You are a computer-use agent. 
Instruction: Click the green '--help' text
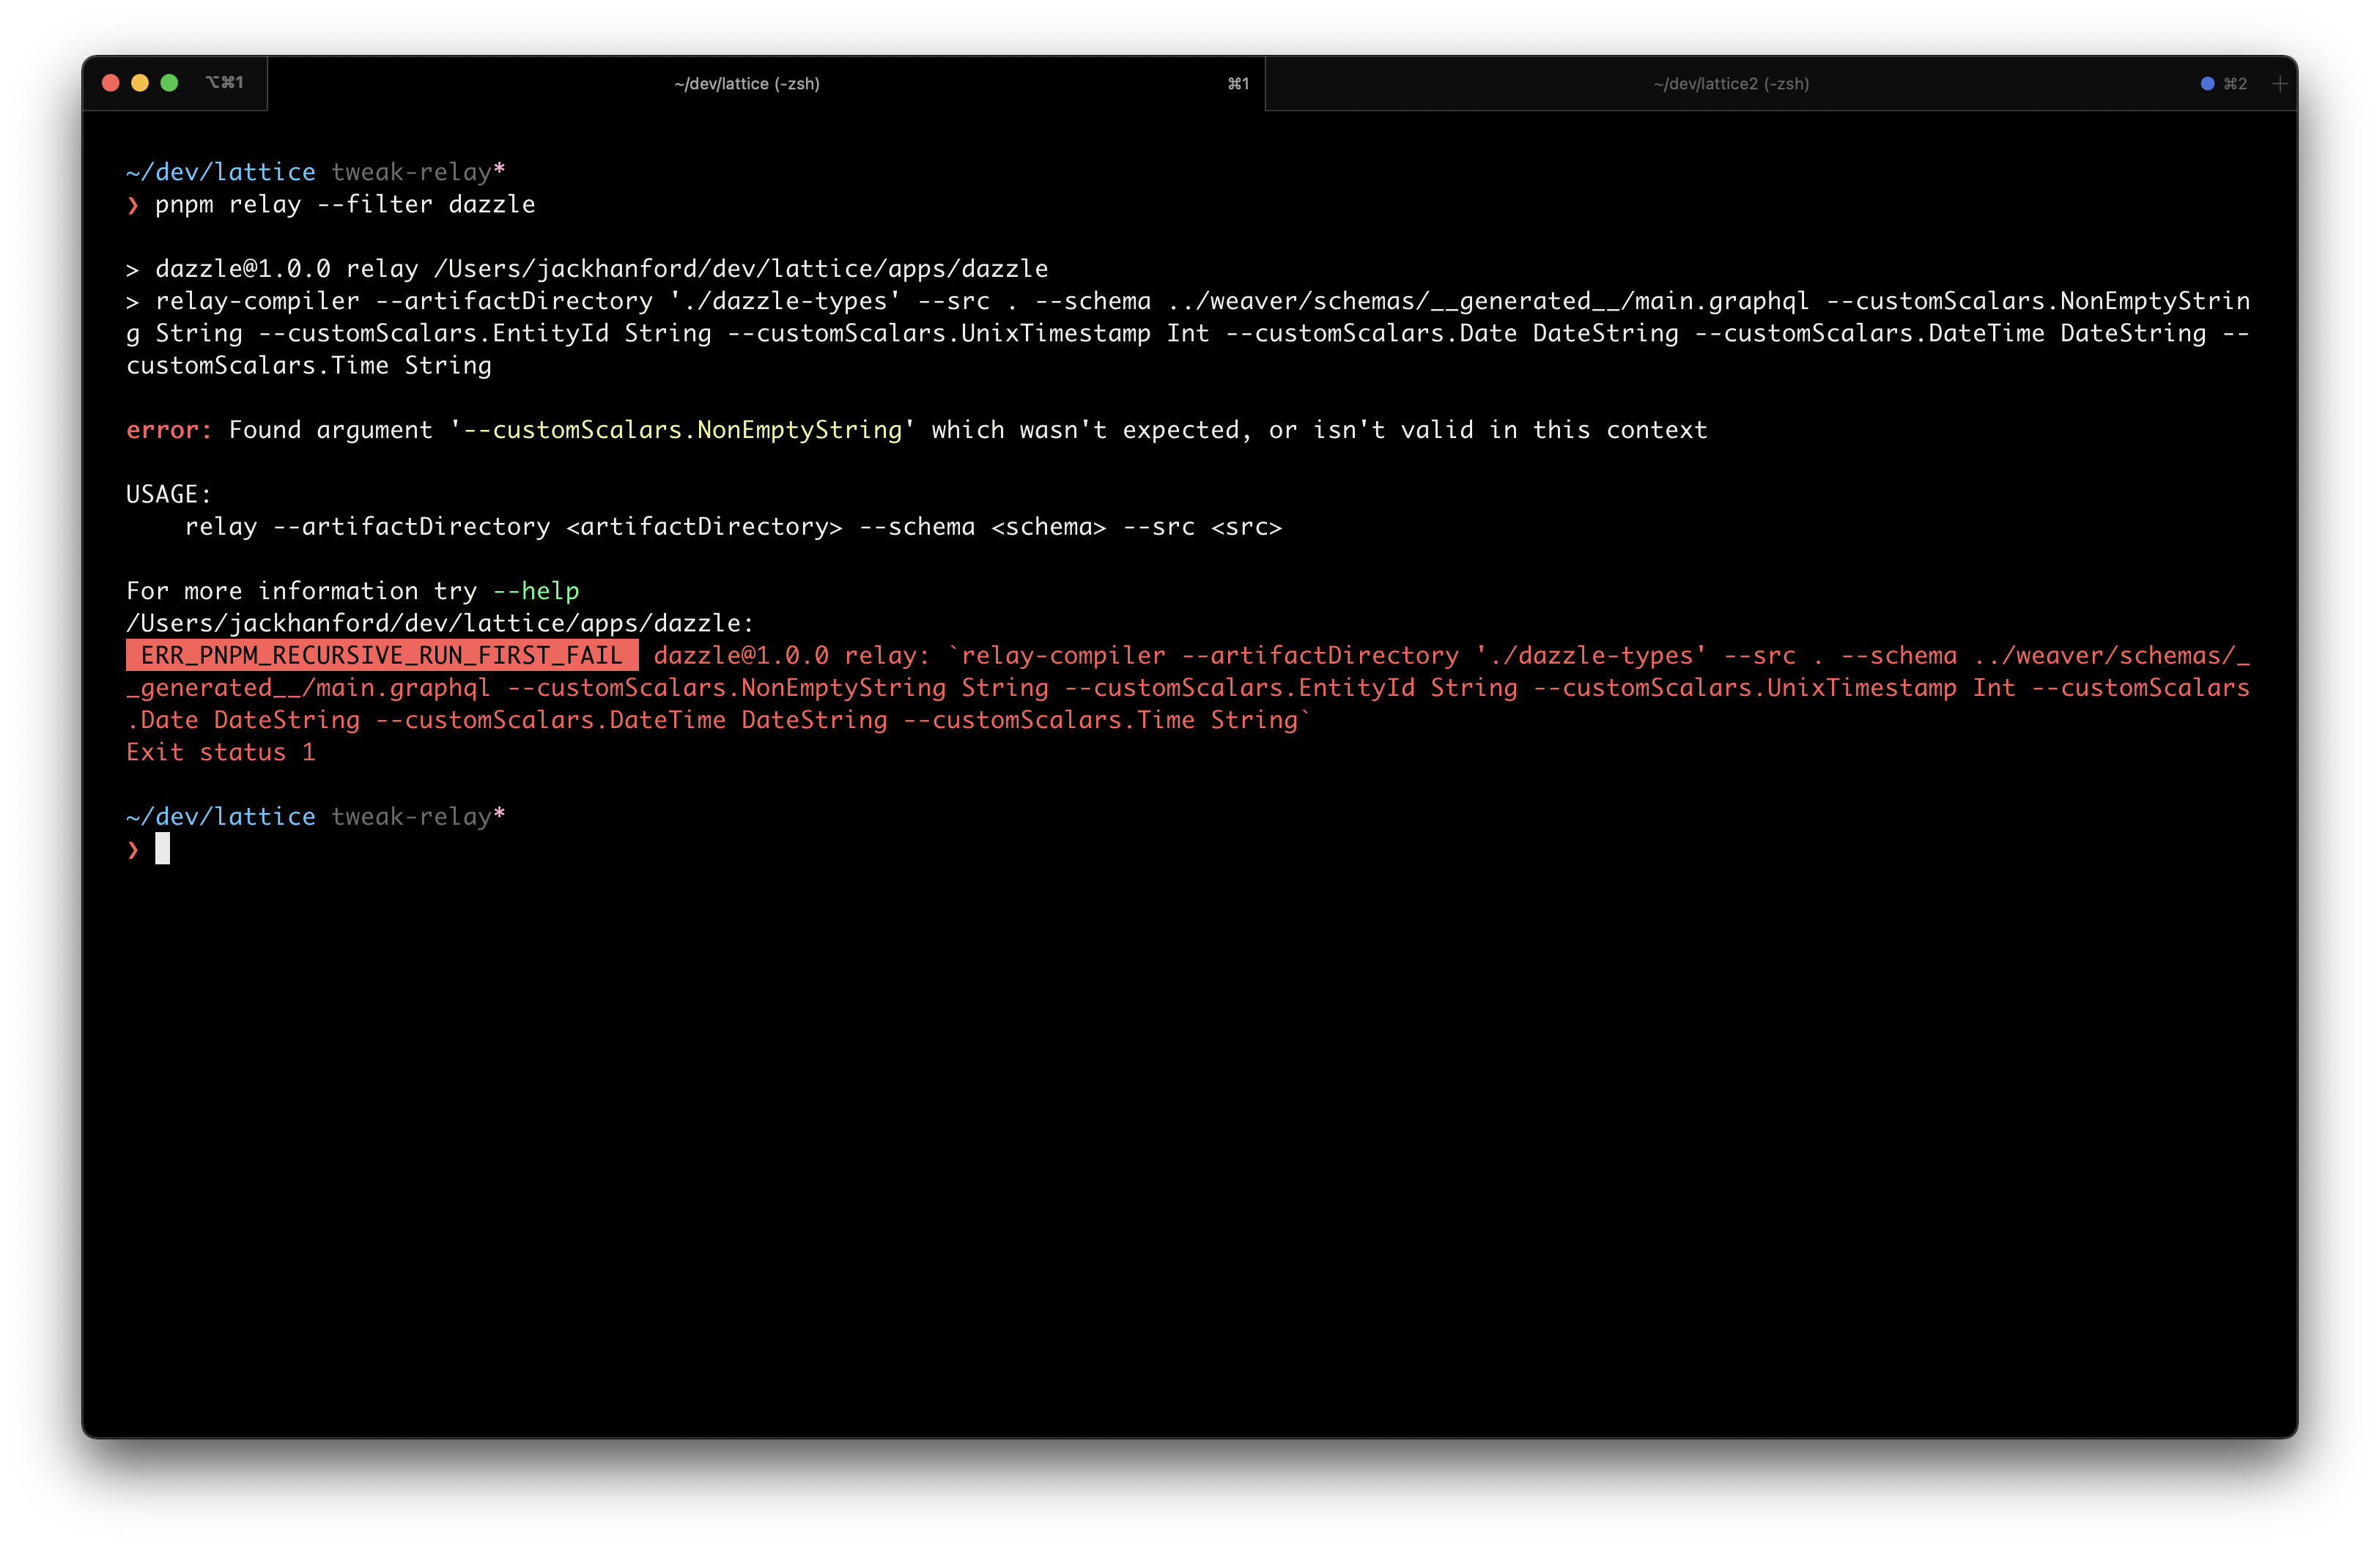click(536, 590)
